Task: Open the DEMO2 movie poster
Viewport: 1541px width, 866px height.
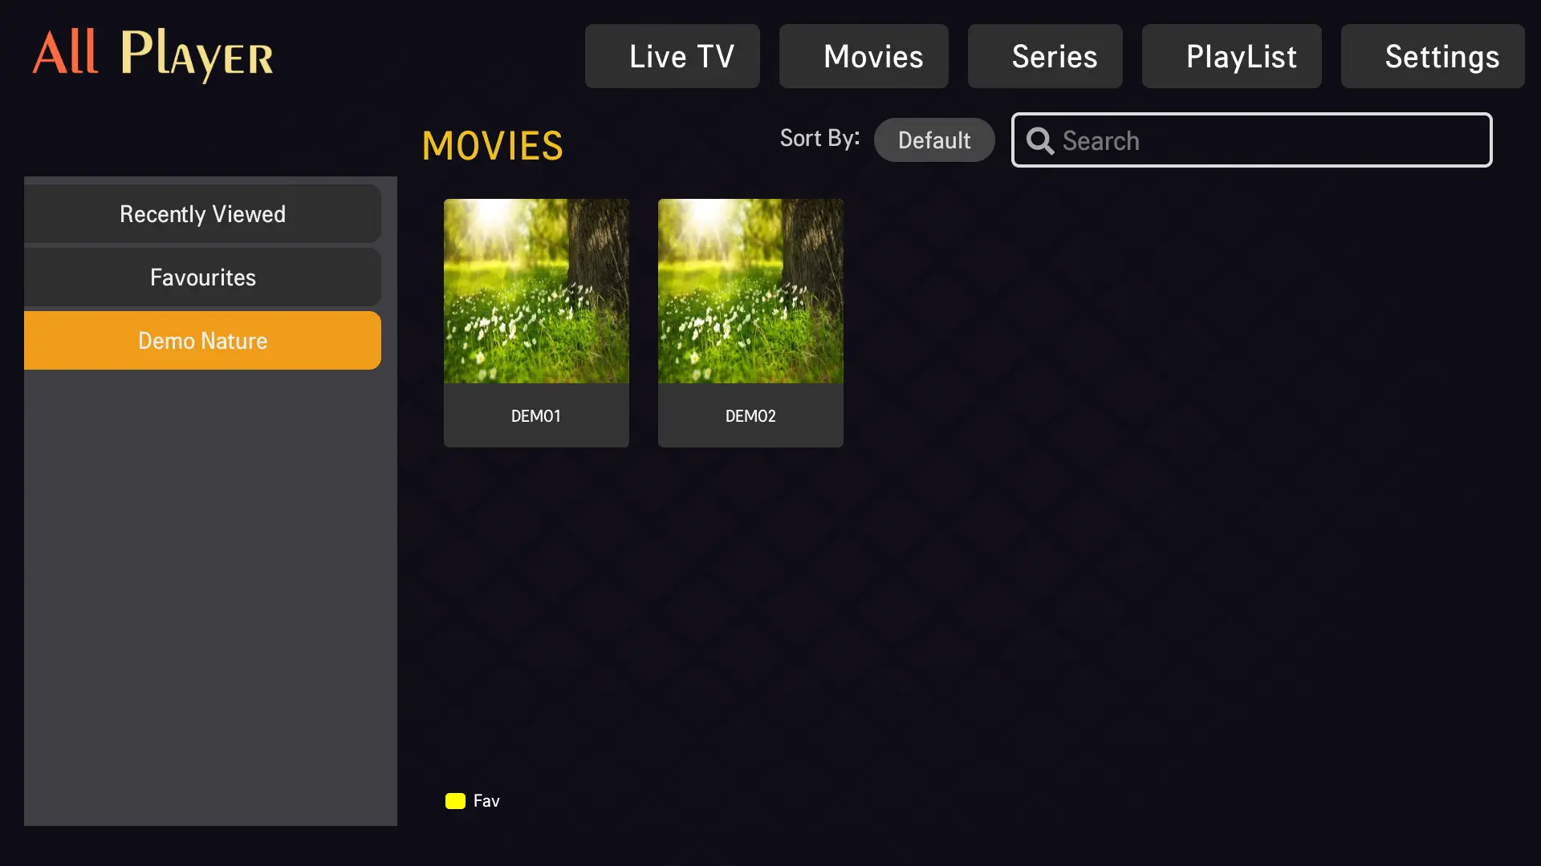Action: click(x=750, y=291)
